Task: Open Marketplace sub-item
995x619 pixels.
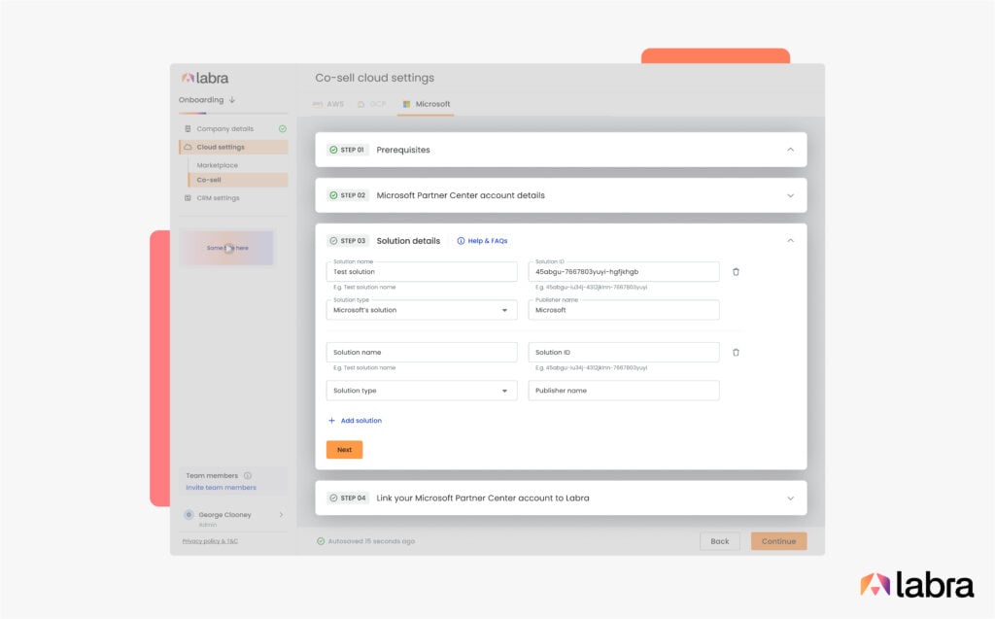Action: coord(217,165)
